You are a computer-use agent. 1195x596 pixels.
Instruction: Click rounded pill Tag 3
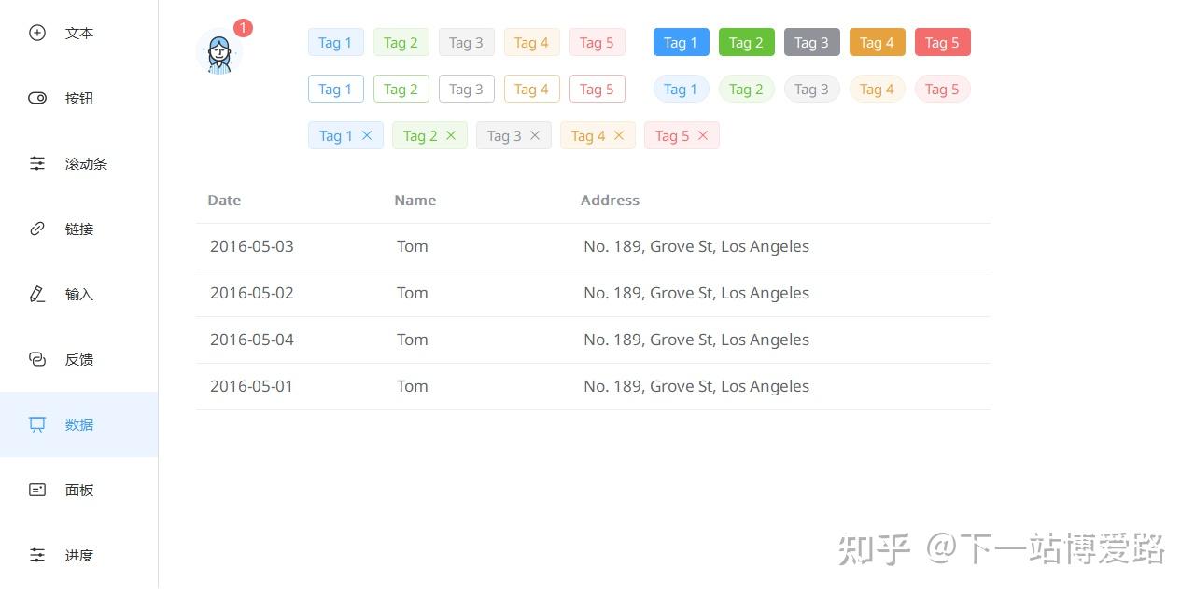[x=812, y=89]
